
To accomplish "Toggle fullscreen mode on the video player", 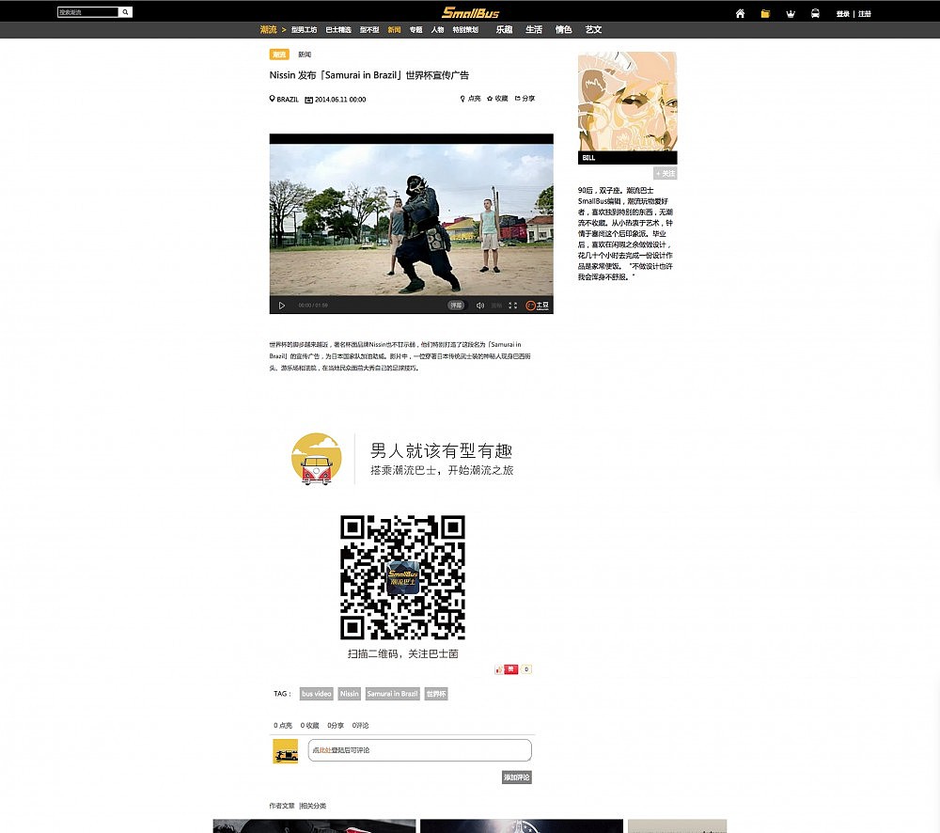I will tap(512, 306).
